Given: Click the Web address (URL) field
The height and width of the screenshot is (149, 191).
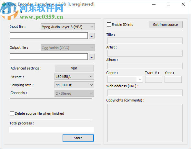Looking at the screenshot, I should pos(145,93).
